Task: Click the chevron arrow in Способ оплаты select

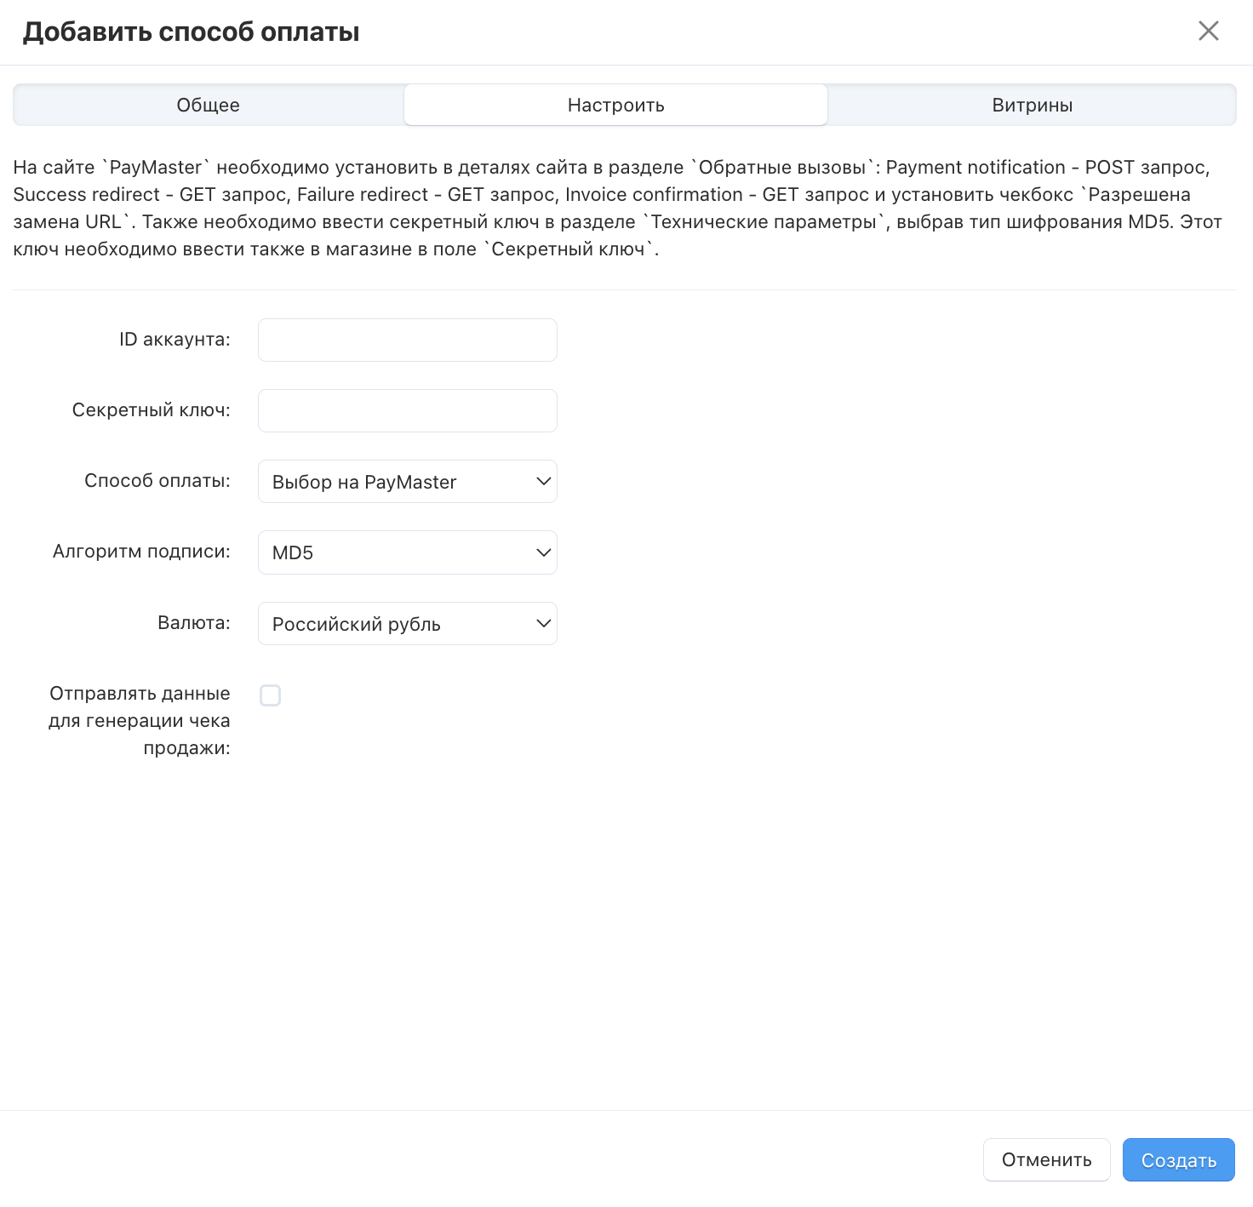Action: point(544,482)
